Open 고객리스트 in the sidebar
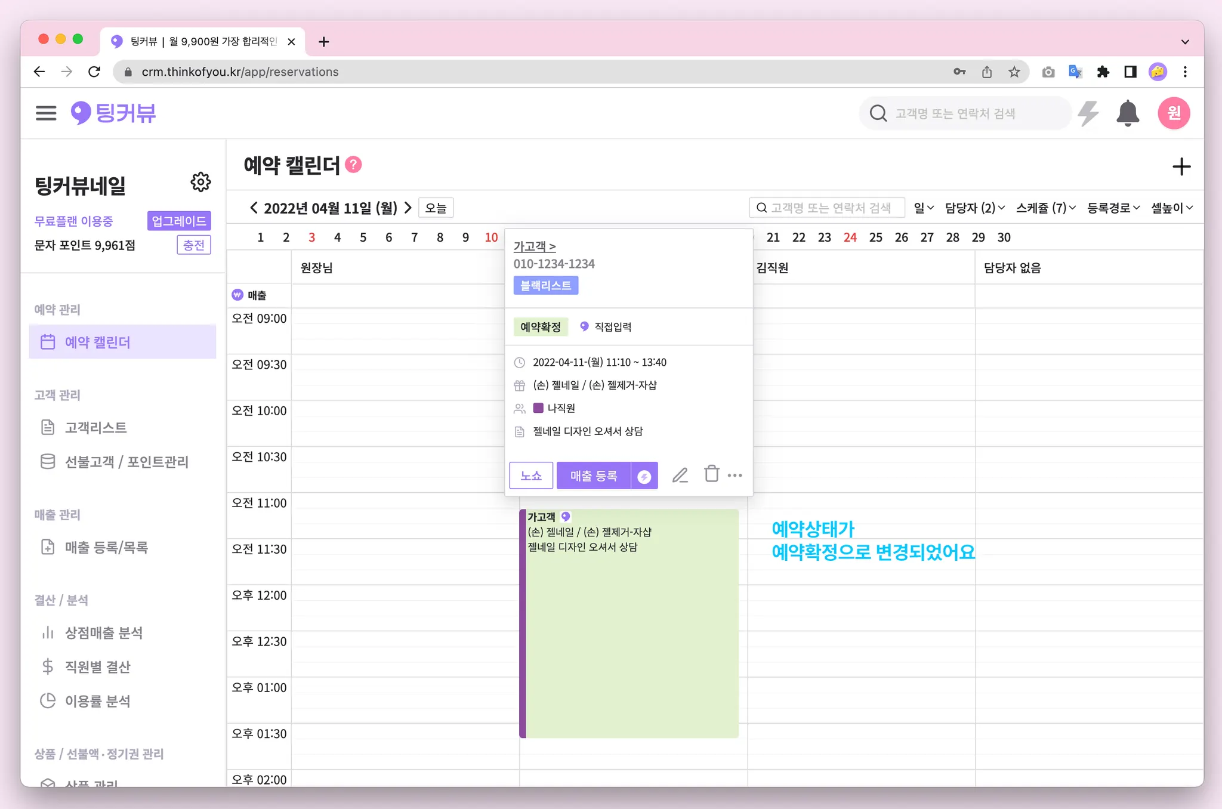 [x=95, y=428]
